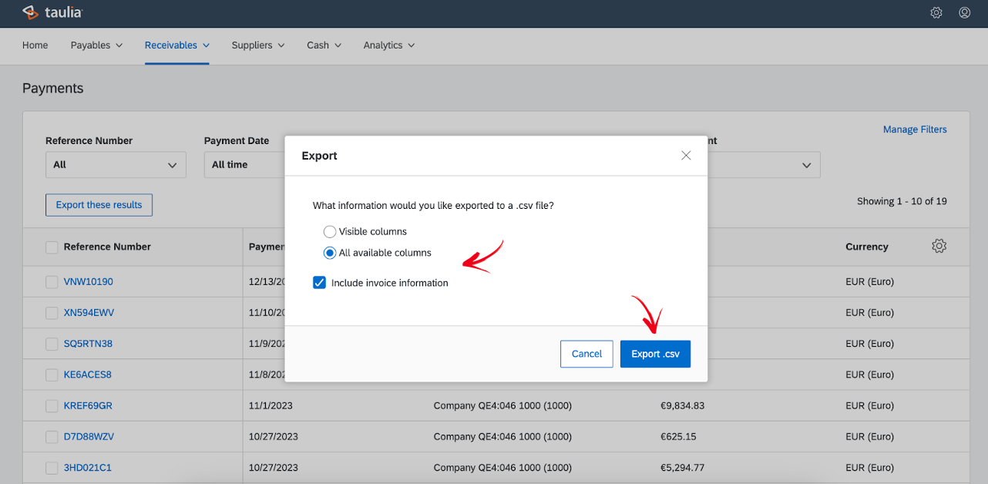Open payment VNW10190
The image size is (988, 484).
pyautogui.click(x=89, y=282)
